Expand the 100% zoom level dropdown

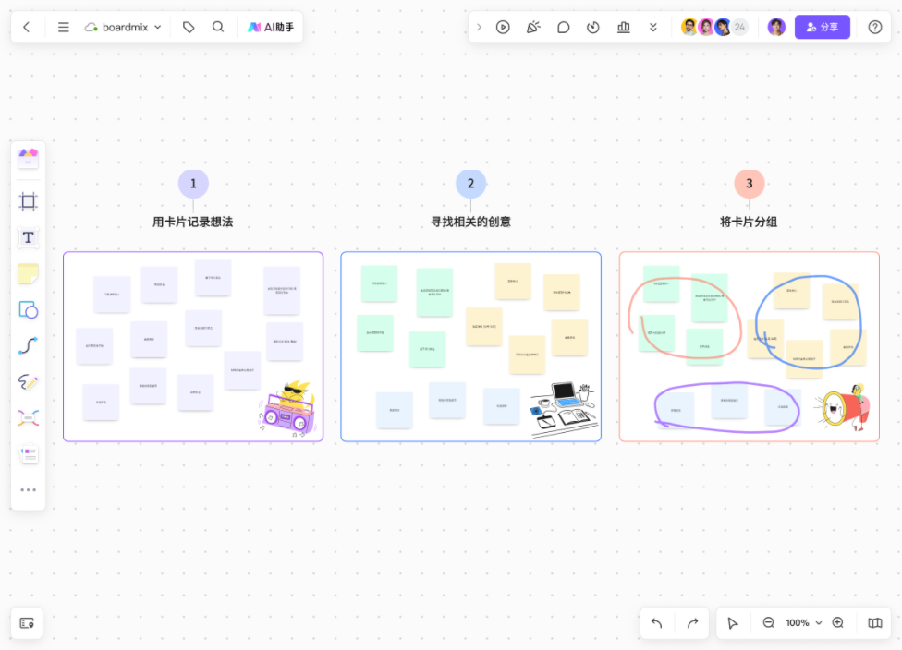[803, 623]
